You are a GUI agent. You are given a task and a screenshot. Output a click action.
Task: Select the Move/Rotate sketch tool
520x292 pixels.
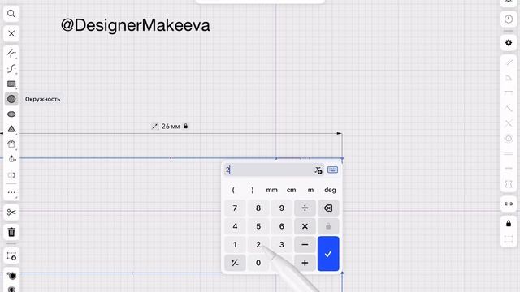pos(11,159)
